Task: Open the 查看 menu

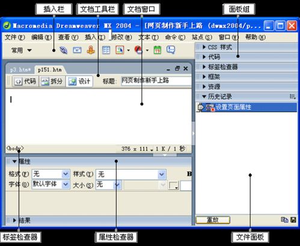Action: point(68,37)
